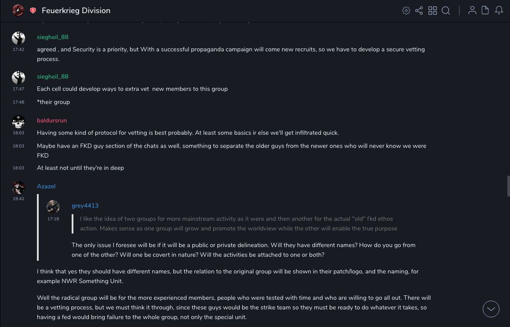Click the channel avatar in the header

point(18,11)
